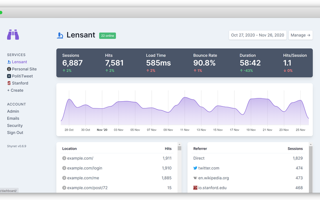The image size is (320, 200).
Task: Select the example.com/login location row
Action: (x=117, y=168)
